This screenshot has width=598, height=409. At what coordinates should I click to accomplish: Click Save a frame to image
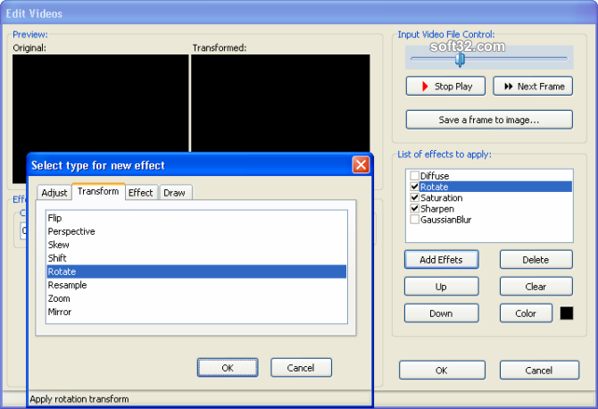489,120
